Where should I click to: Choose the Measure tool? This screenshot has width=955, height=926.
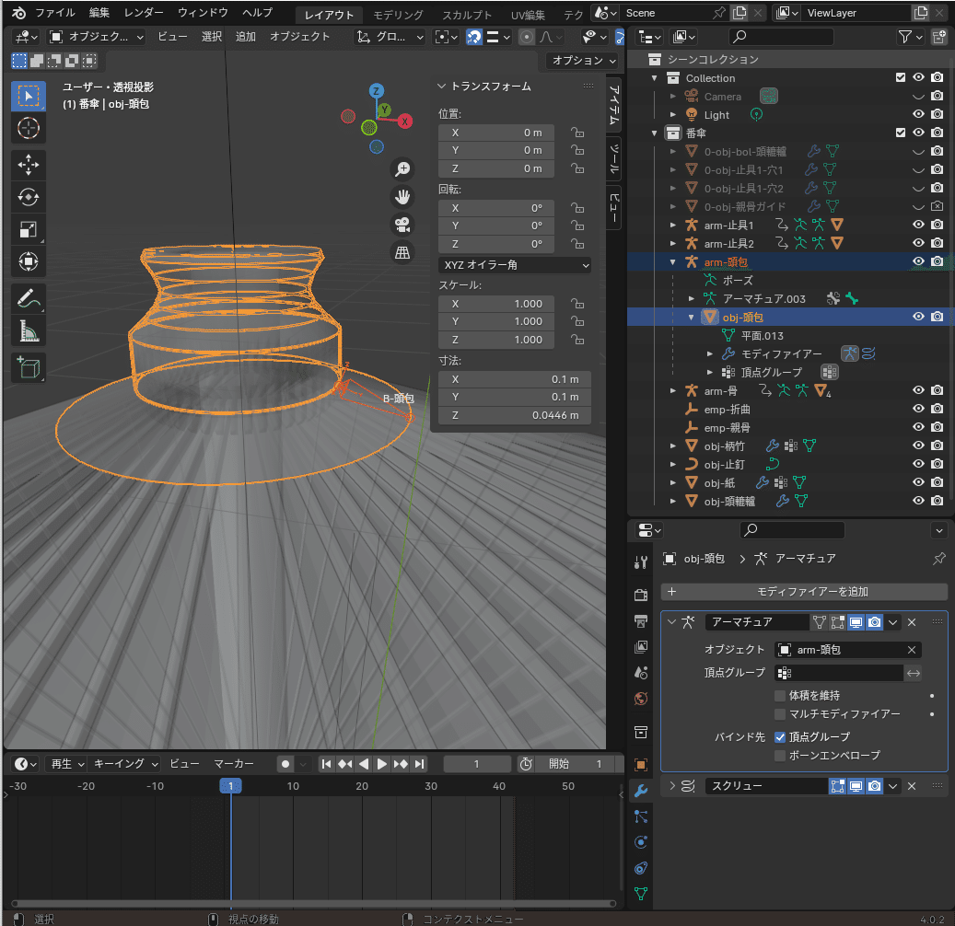[29, 330]
